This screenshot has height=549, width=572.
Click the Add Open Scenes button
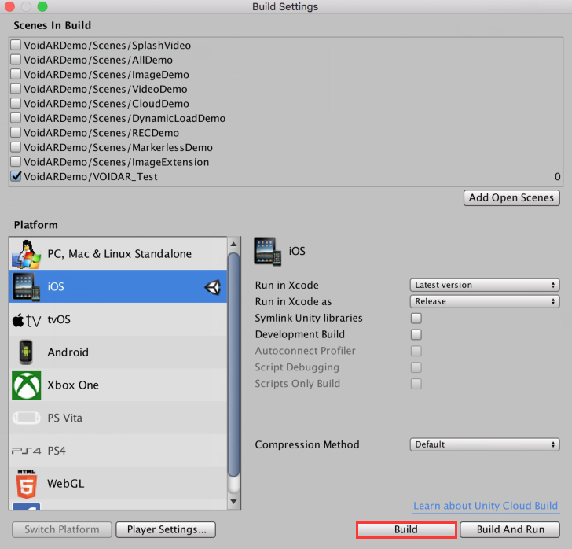(511, 197)
